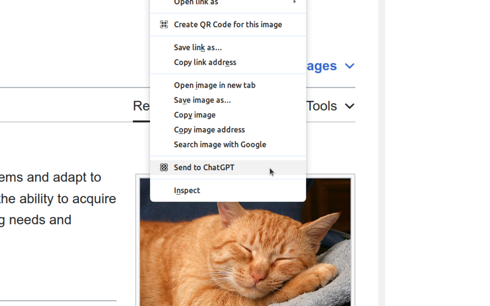Expand the 'Open link as' submenu arrow
Viewport: 490px width, 306px height.
click(x=294, y=2)
